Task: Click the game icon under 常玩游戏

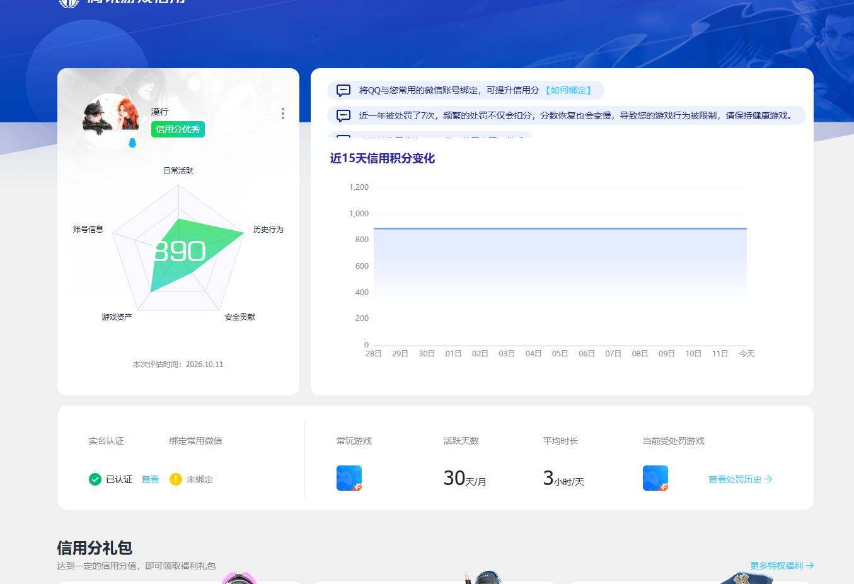Action: (x=349, y=478)
